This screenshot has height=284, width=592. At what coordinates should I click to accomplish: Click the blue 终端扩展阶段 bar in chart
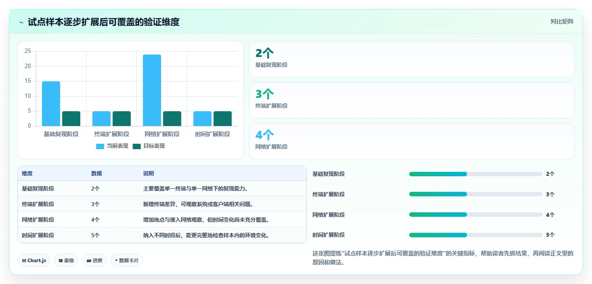(101, 118)
